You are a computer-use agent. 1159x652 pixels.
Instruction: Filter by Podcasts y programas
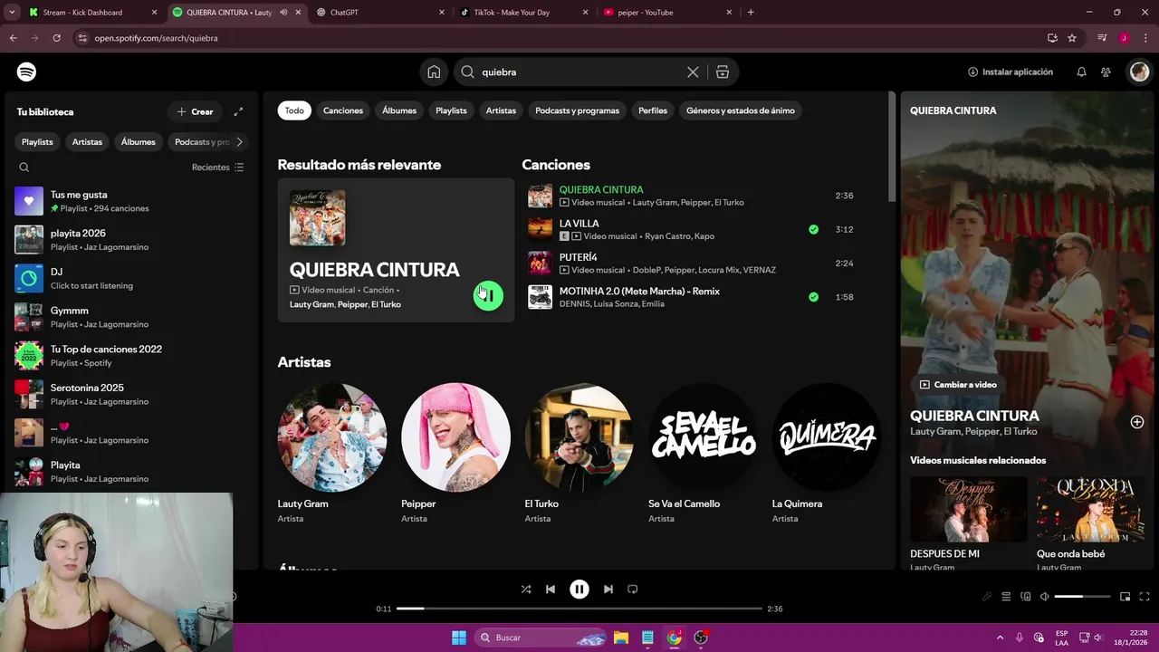pyautogui.click(x=577, y=110)
